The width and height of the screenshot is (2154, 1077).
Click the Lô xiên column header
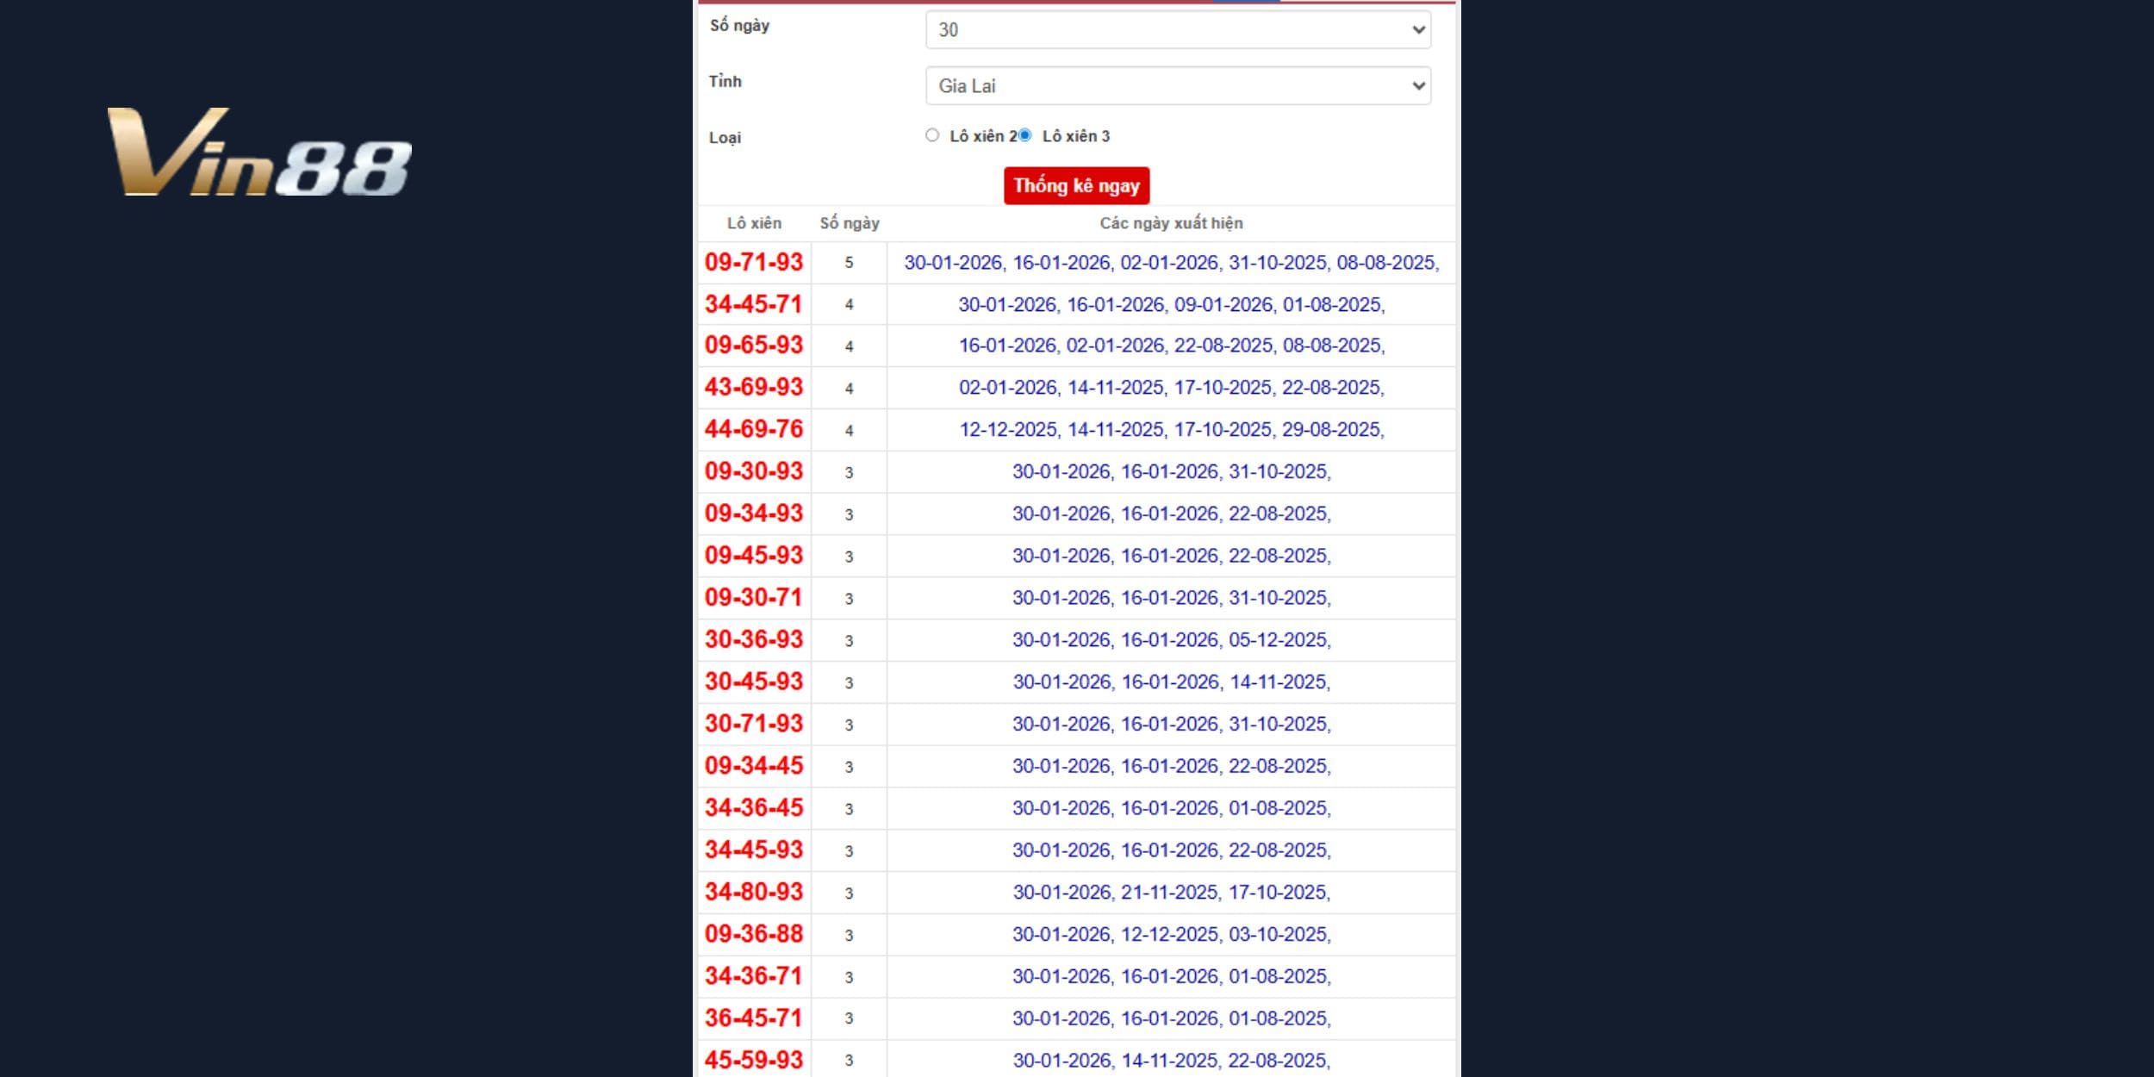tap(754, 224)
